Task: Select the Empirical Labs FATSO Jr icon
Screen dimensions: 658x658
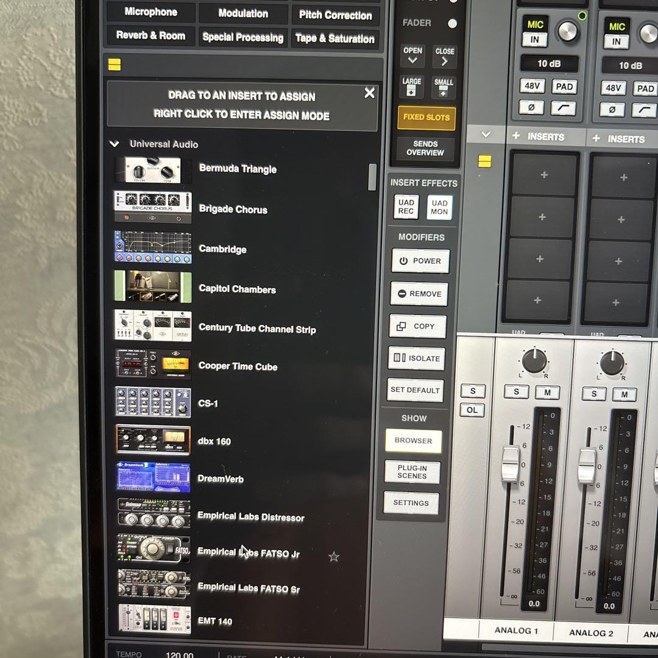Action: point(154,548)
